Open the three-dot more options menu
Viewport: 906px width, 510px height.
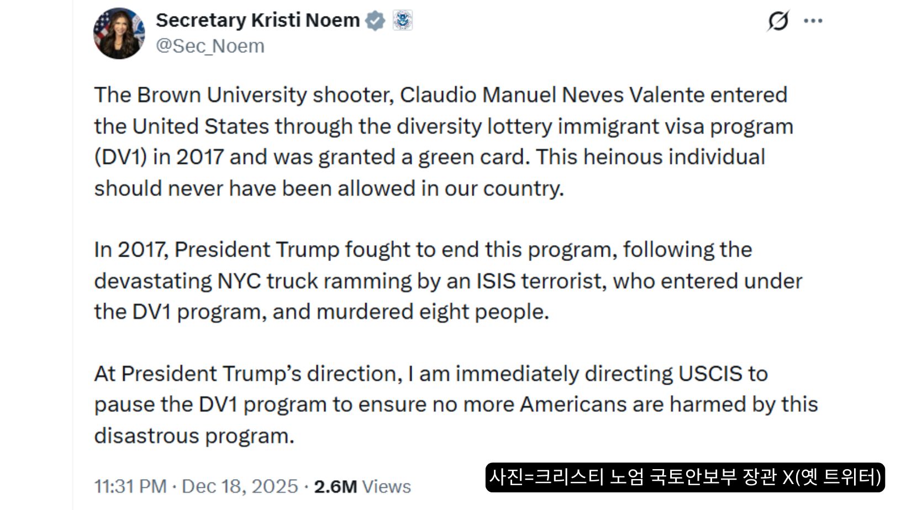click(x=813, y=21)
